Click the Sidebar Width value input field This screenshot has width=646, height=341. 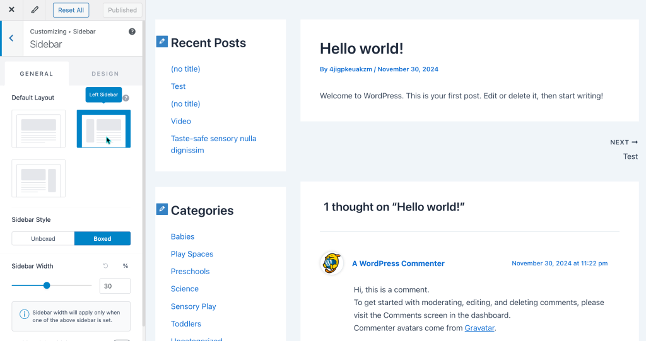pyautogui.click(x=115, y=286)
